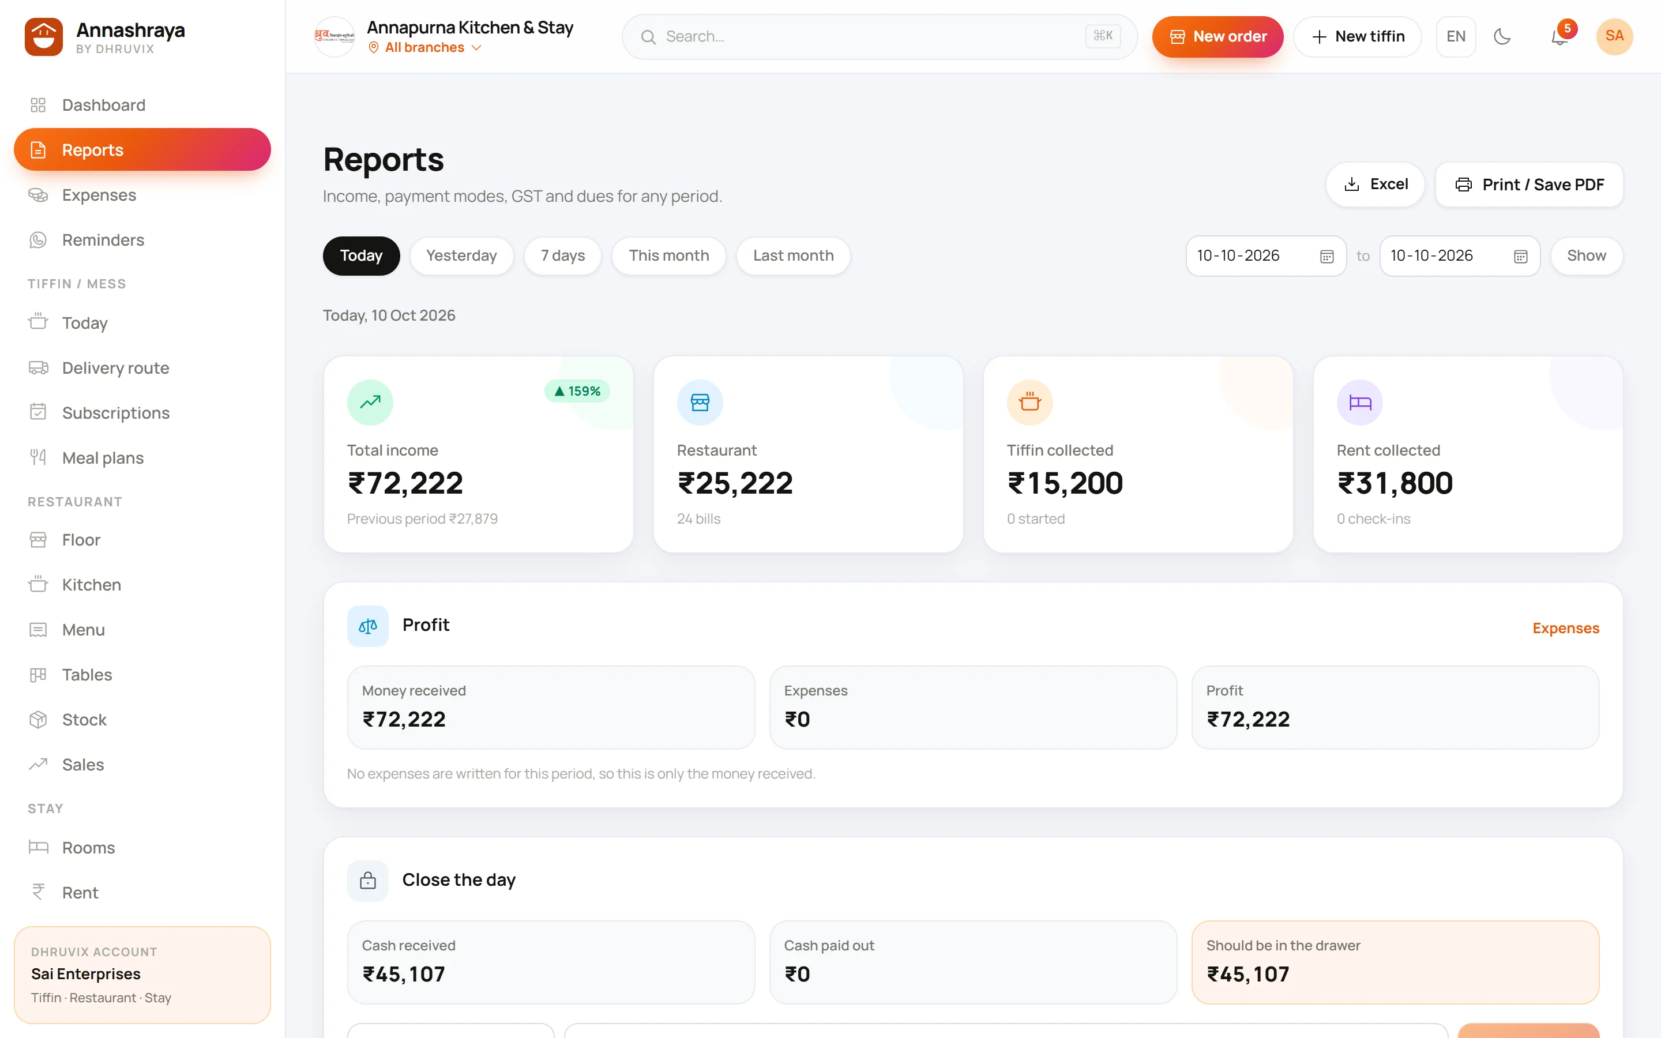Click the Tiffin collected pot icon
1661x1038 pixels.
click(x=1029, y=403)
